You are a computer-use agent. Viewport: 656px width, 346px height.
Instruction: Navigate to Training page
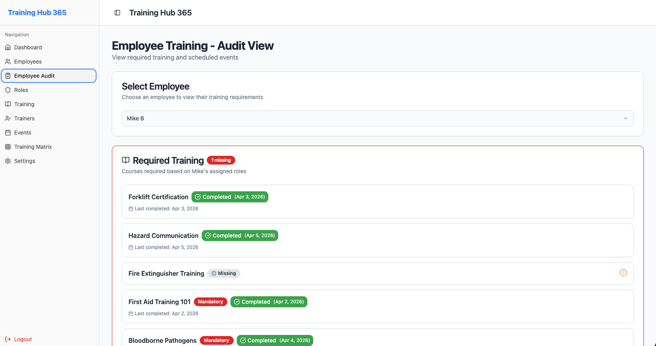pyautogui.click(x=49, y=104)
